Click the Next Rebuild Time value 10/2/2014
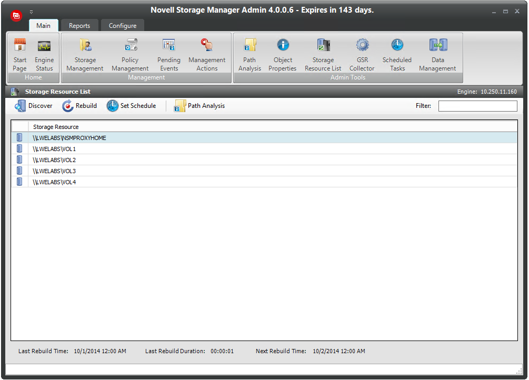 click(x=339, y=351)
